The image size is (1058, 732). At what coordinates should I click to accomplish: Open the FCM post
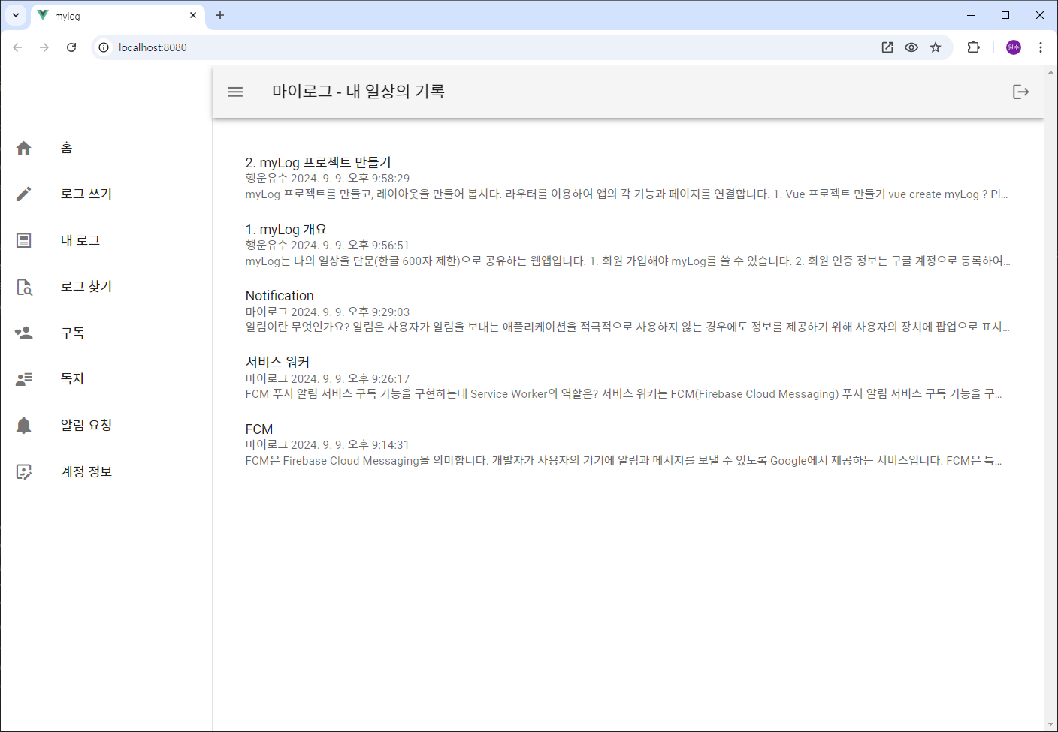pos(258,429)
